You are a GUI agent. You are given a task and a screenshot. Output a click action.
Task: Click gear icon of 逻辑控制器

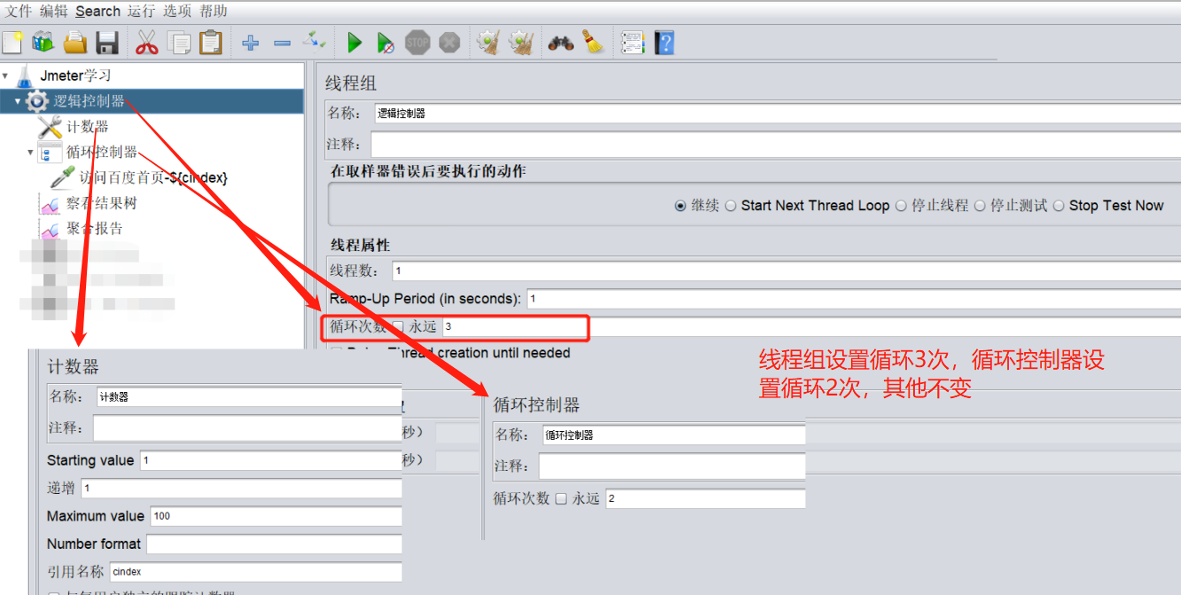point(37,101)
